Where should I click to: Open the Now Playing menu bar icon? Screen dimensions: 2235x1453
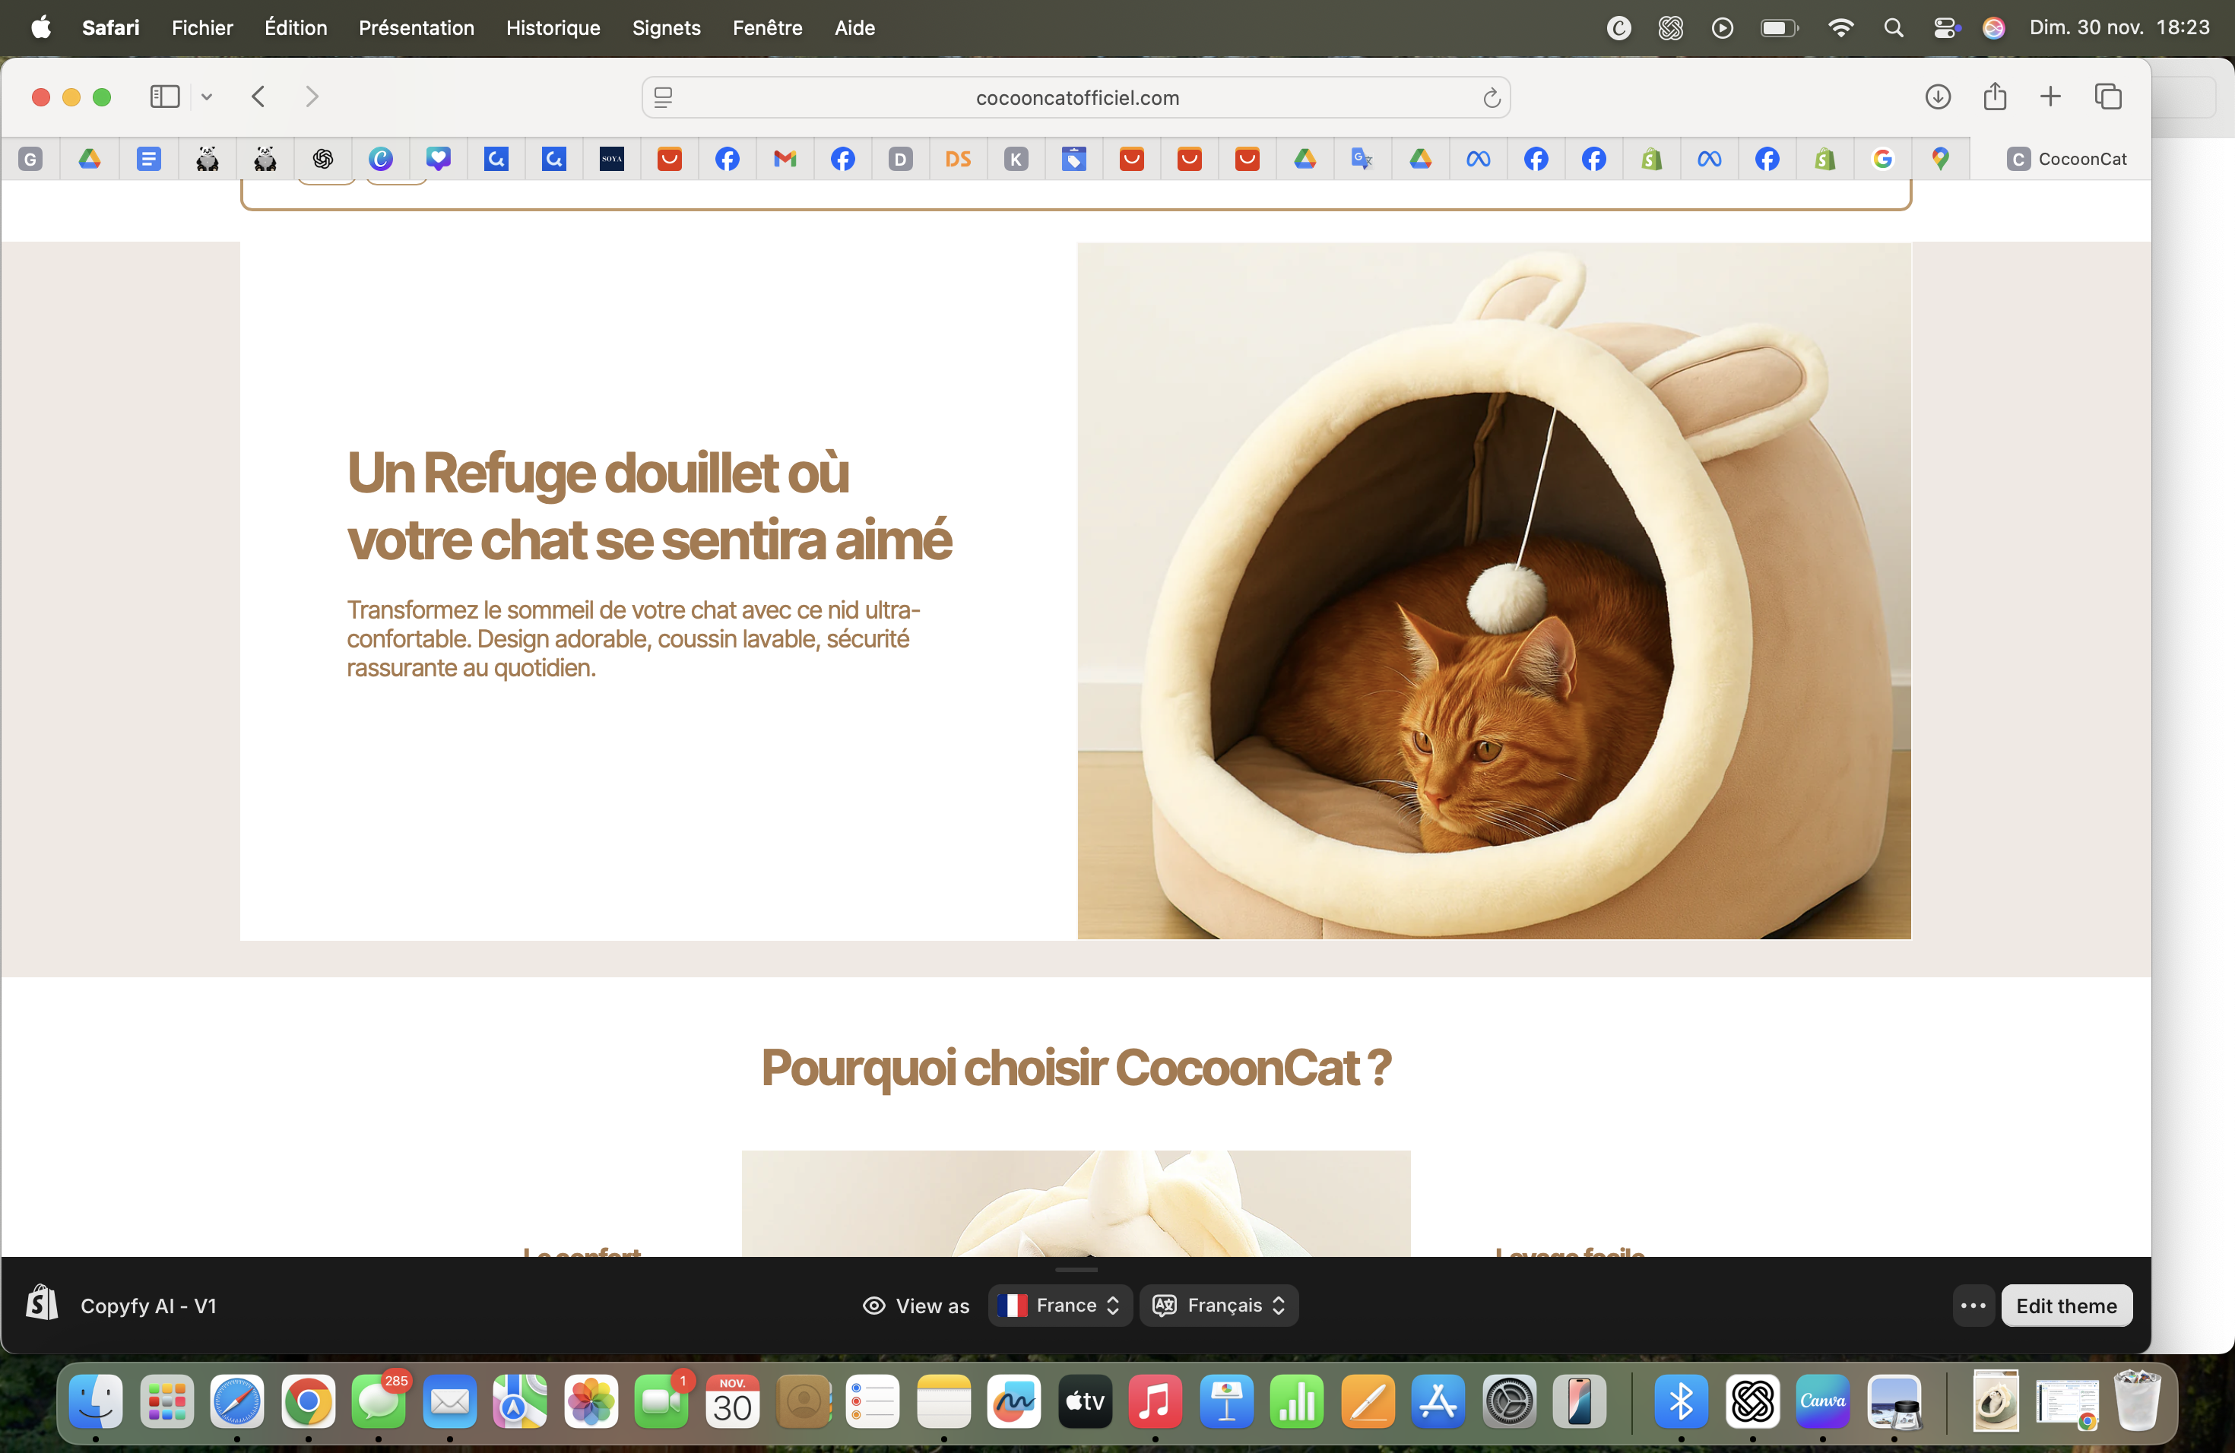(1723, 28)
